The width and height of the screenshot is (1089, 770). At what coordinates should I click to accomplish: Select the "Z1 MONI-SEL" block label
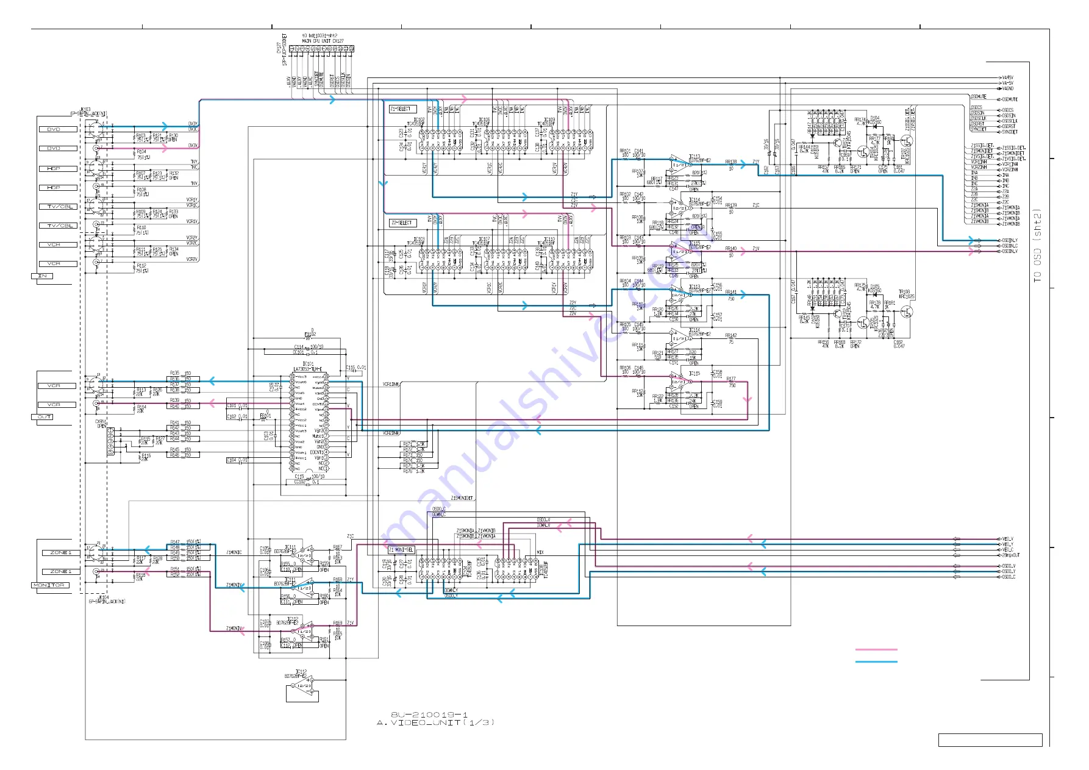(401, 550)
